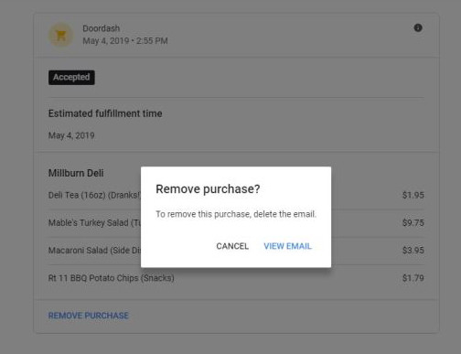
Task: Click the Estimated fulfillment time heading
Action: 105,113
